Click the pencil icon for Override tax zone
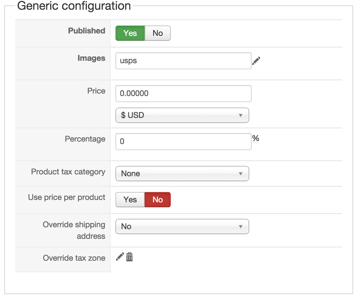 (x=120, y=257)
